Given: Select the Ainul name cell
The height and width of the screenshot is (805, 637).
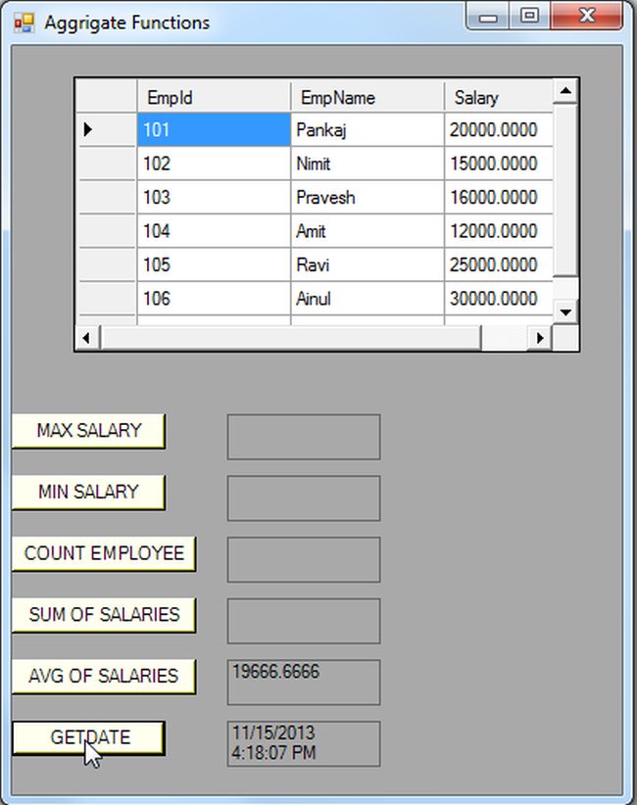Looking at the screenshot, I should (x=367, y=299).
